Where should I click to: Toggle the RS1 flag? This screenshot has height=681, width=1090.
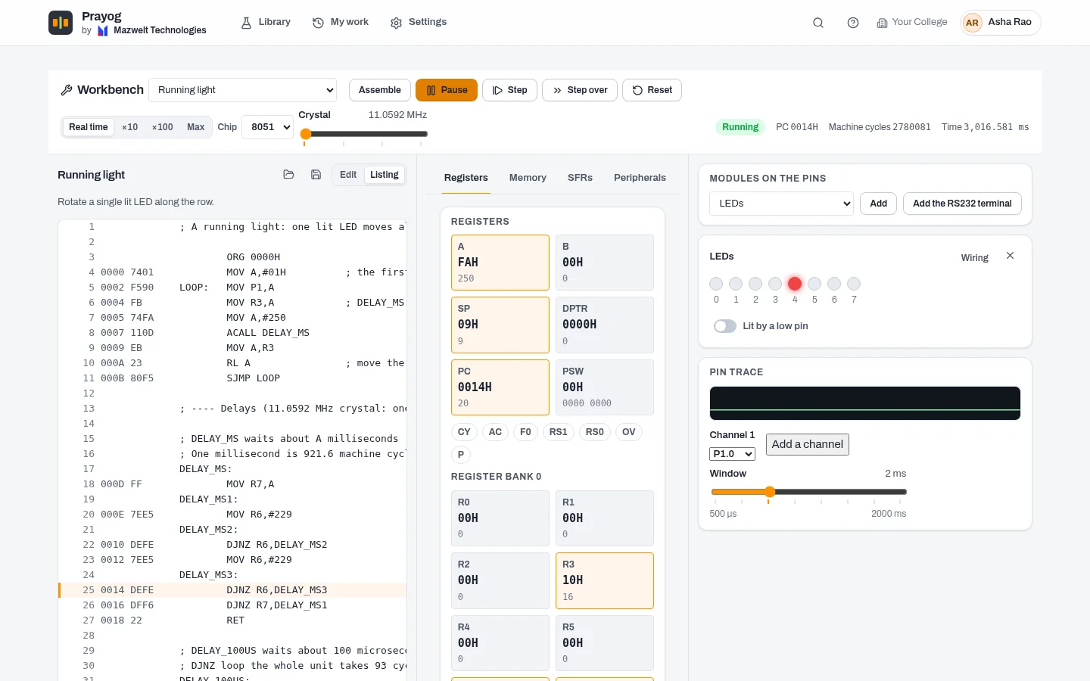point(559,432)
